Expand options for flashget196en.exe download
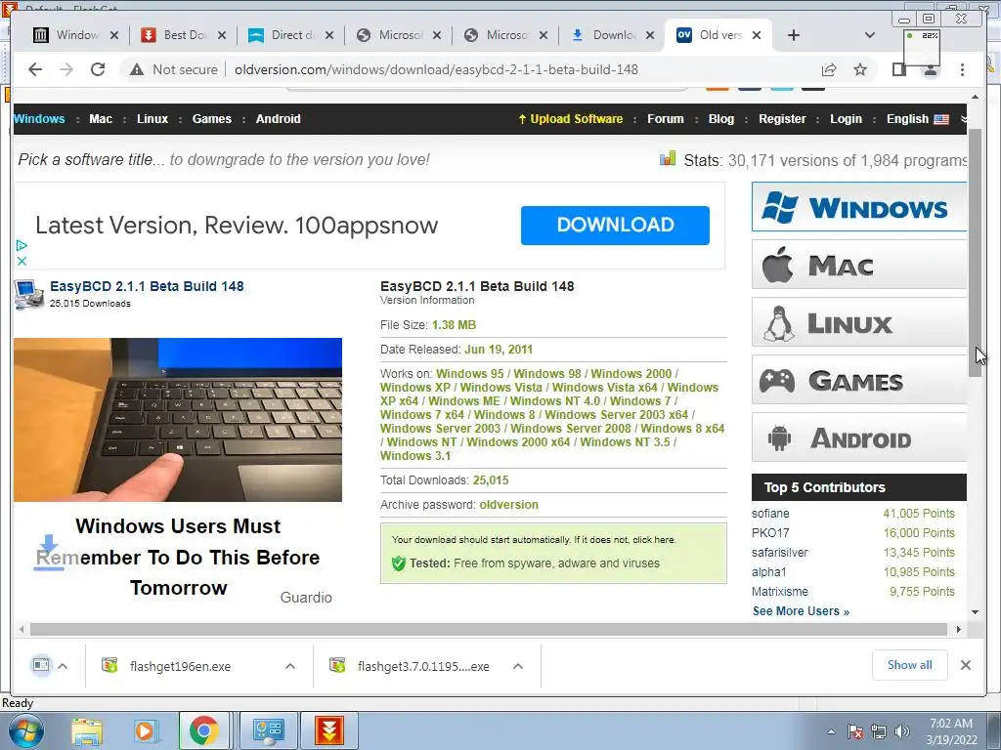The width and height of the screenshot is (1001, 750). (289, 666)
